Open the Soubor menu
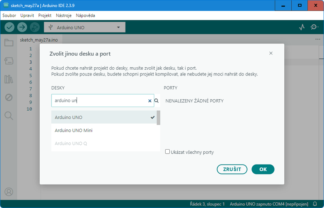 (x=9, y=15)
